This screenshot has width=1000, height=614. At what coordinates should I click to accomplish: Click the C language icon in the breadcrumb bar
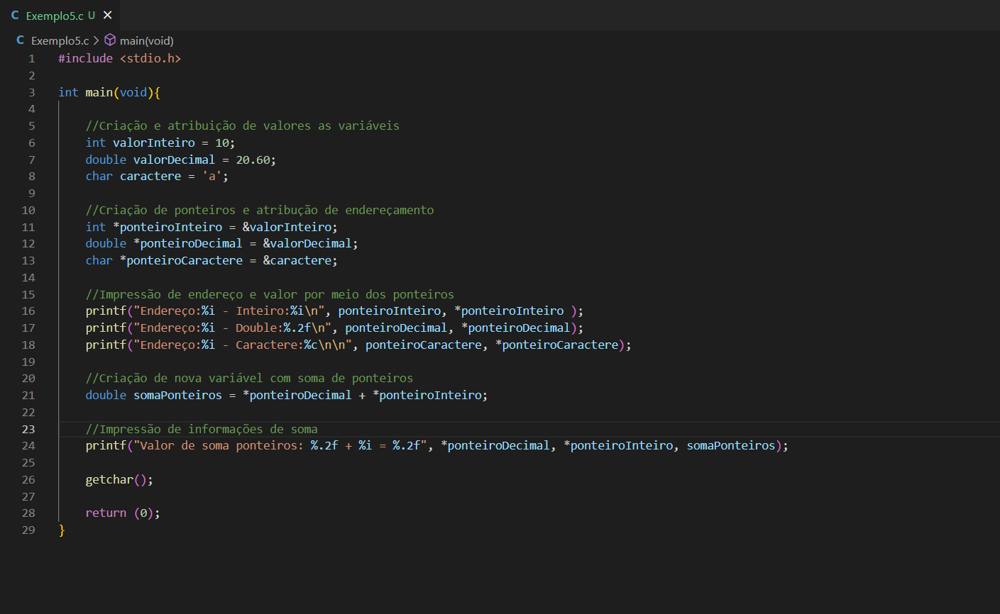click(19, 40)
